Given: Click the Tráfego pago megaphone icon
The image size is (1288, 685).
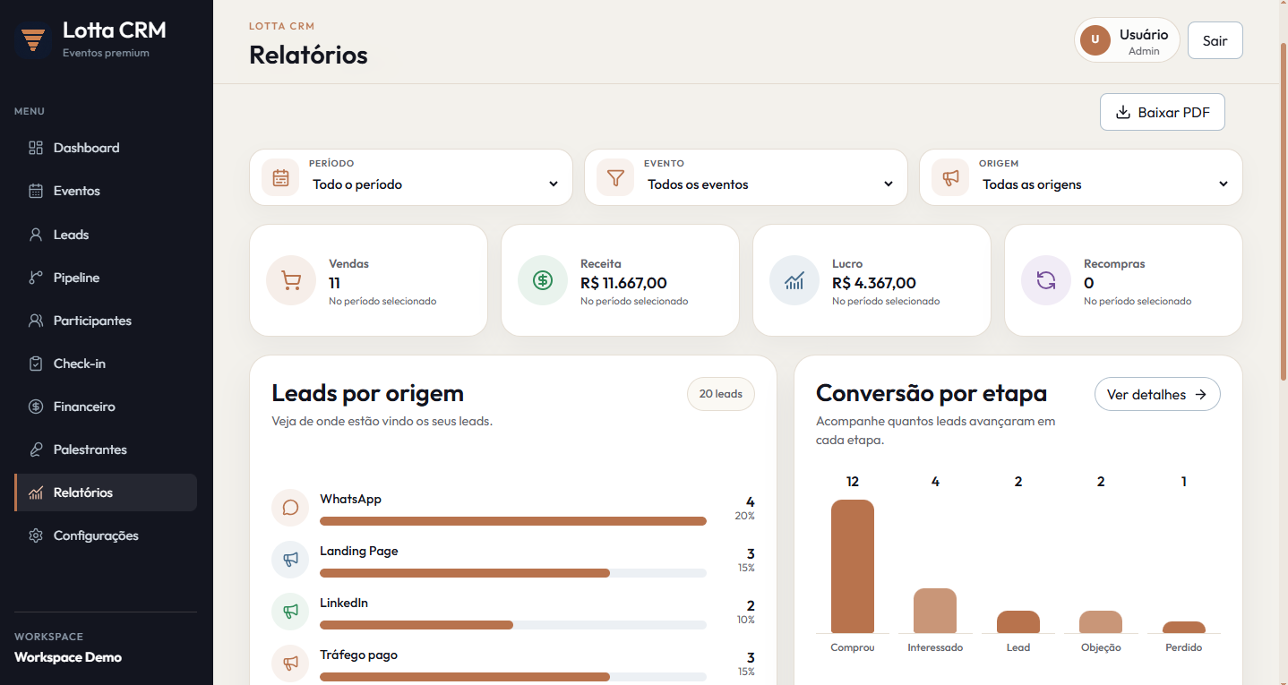Looking at the screenshot, I should coord(290,664).
